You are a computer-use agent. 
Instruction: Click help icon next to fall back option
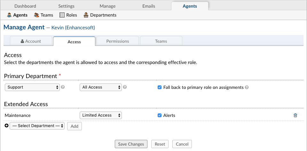247,87
